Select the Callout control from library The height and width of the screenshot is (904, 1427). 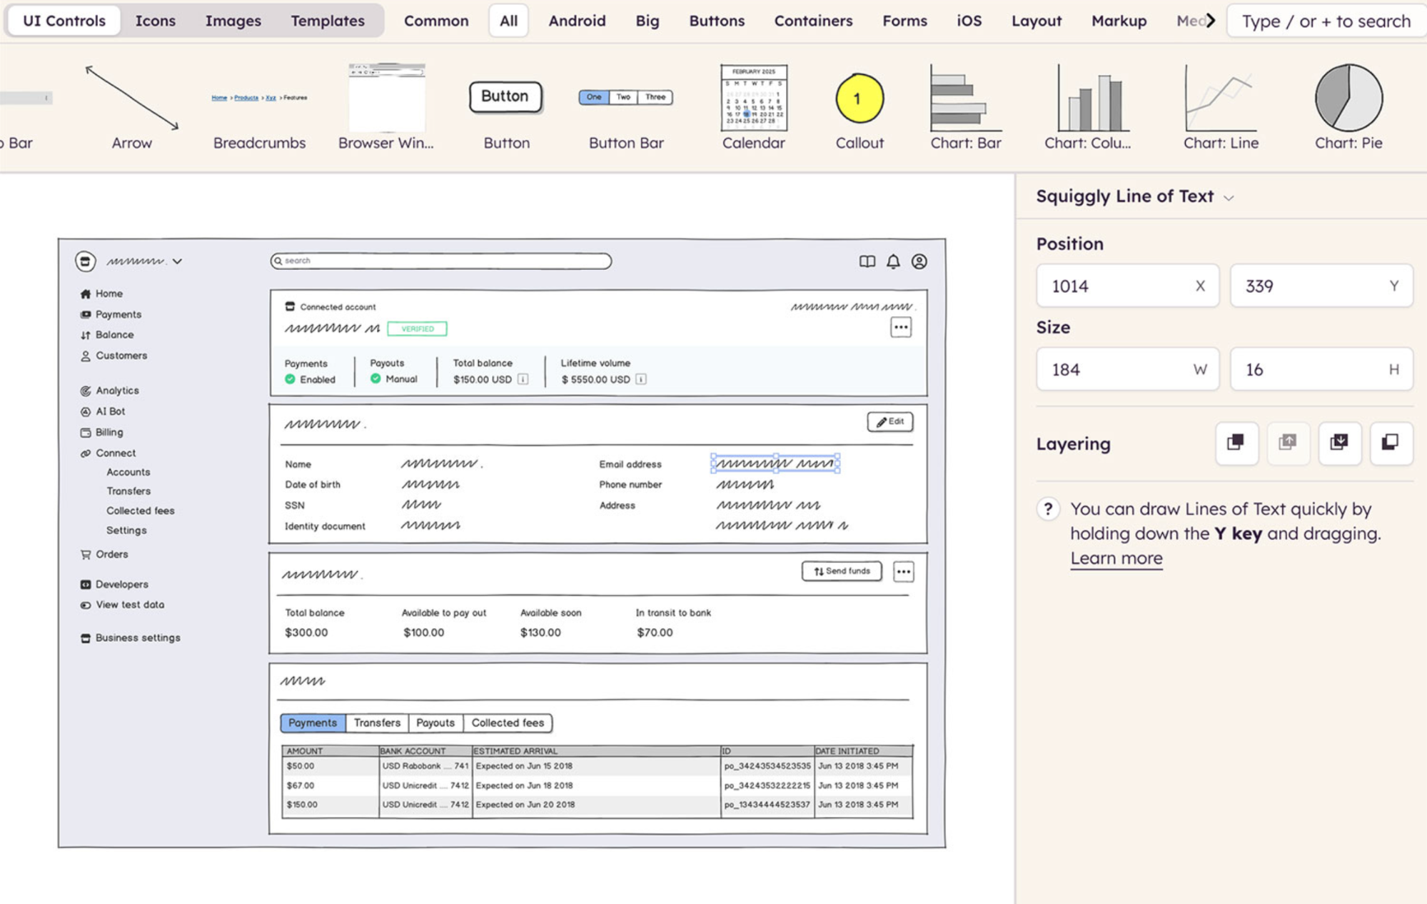coord(859,106)
